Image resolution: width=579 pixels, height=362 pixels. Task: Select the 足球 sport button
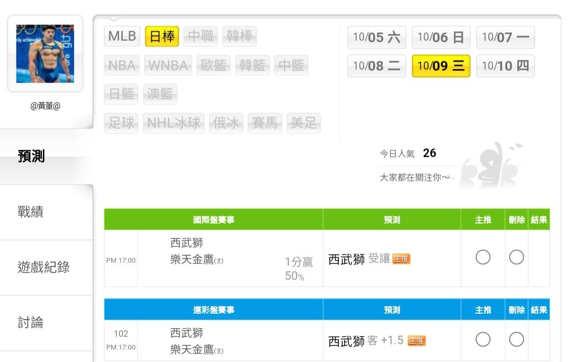tap(122, 123)
